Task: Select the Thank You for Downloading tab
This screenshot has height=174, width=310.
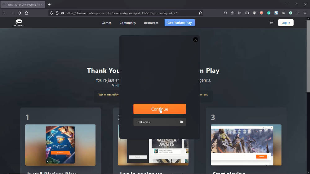Action: coord(23,4)
